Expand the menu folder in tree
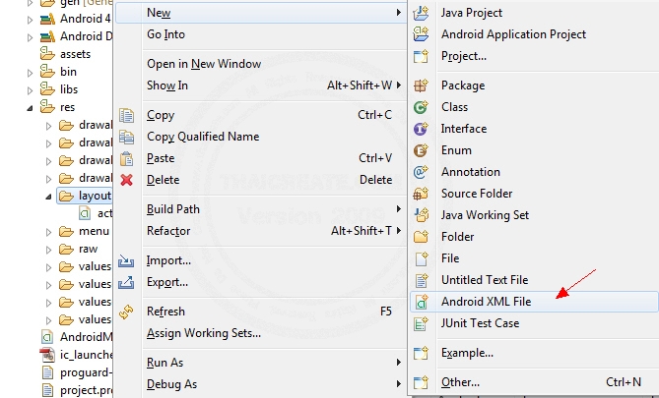This screenshot has height=398, width=659. click(x=49, y=231)
